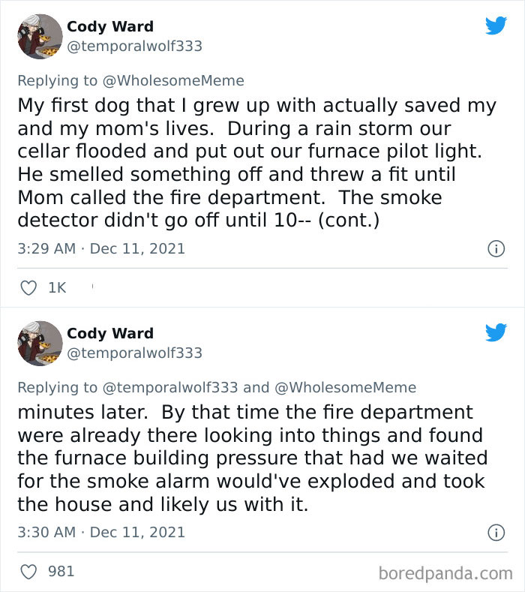Open Cody Ward's name in second tweet
525x592 pixels.
coord(109,333)
